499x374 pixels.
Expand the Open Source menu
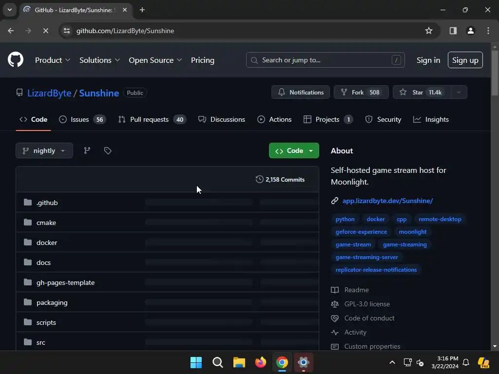click(155, 60)
